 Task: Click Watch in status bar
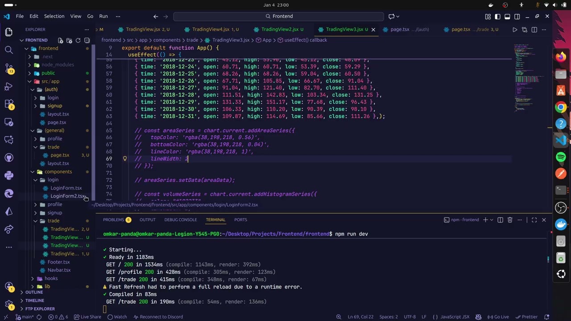pyautogui.click(x=117, y=317)
